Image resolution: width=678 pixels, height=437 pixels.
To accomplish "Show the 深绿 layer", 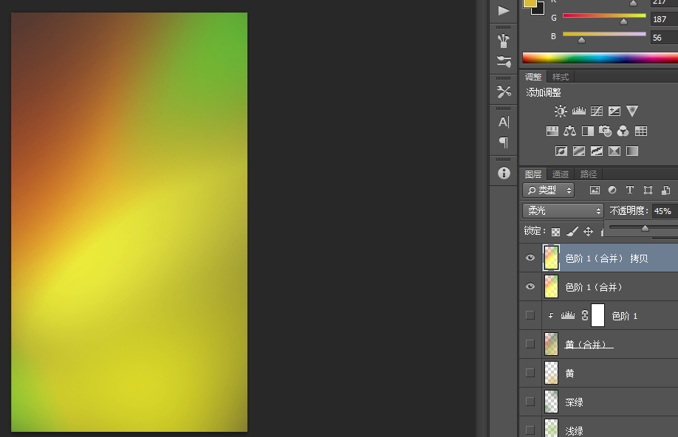I will tap(530, 402).
